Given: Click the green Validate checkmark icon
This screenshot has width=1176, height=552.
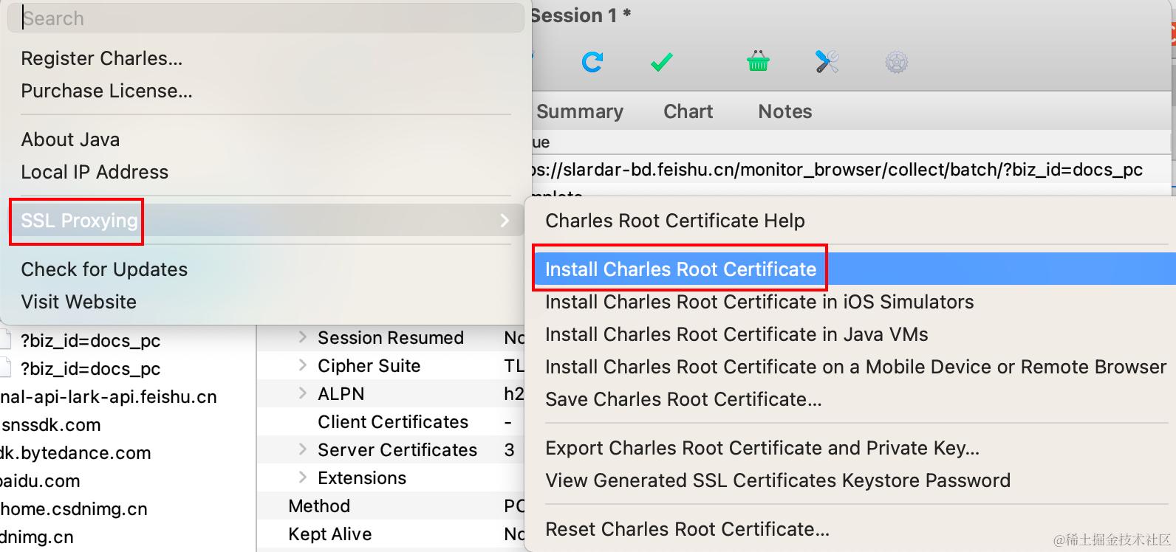Looking at the screenshot, I should (662, 62).
